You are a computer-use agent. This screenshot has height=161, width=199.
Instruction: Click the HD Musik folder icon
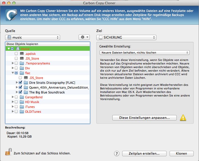point(22,102)
